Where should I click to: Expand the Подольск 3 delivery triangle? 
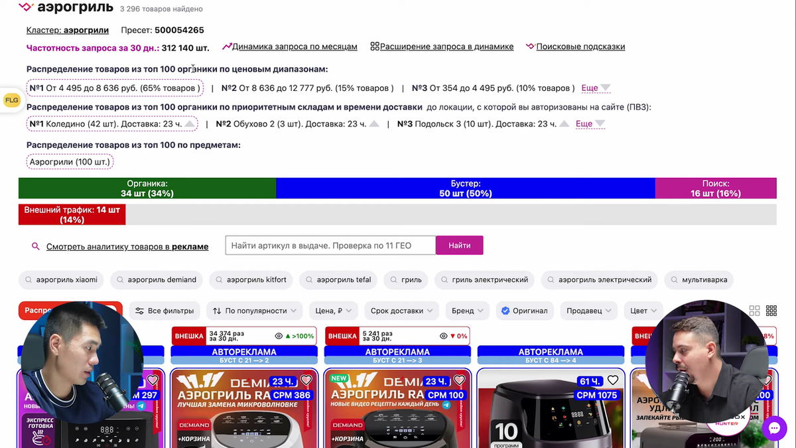[x=564, y=123]
